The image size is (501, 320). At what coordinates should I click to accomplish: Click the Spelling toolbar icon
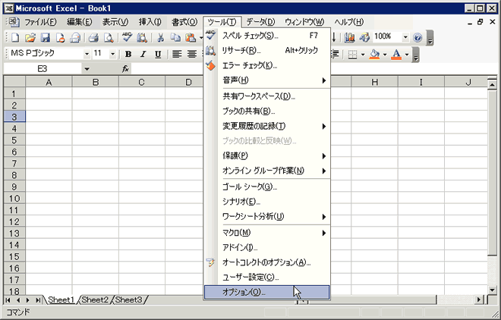[x=128, y=38]
